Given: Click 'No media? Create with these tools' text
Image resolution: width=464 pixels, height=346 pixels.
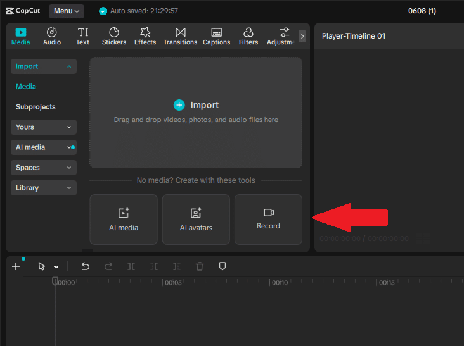Looking at the screenshot, I should 196,180.
